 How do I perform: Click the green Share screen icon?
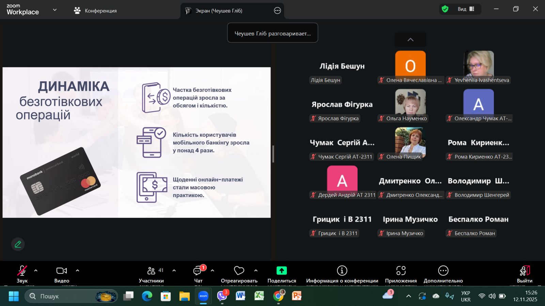(281, 271)
